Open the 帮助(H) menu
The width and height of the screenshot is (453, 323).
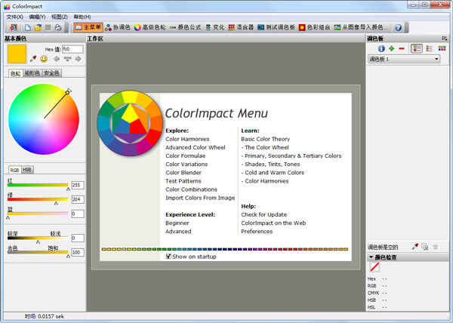coord(82,17)
